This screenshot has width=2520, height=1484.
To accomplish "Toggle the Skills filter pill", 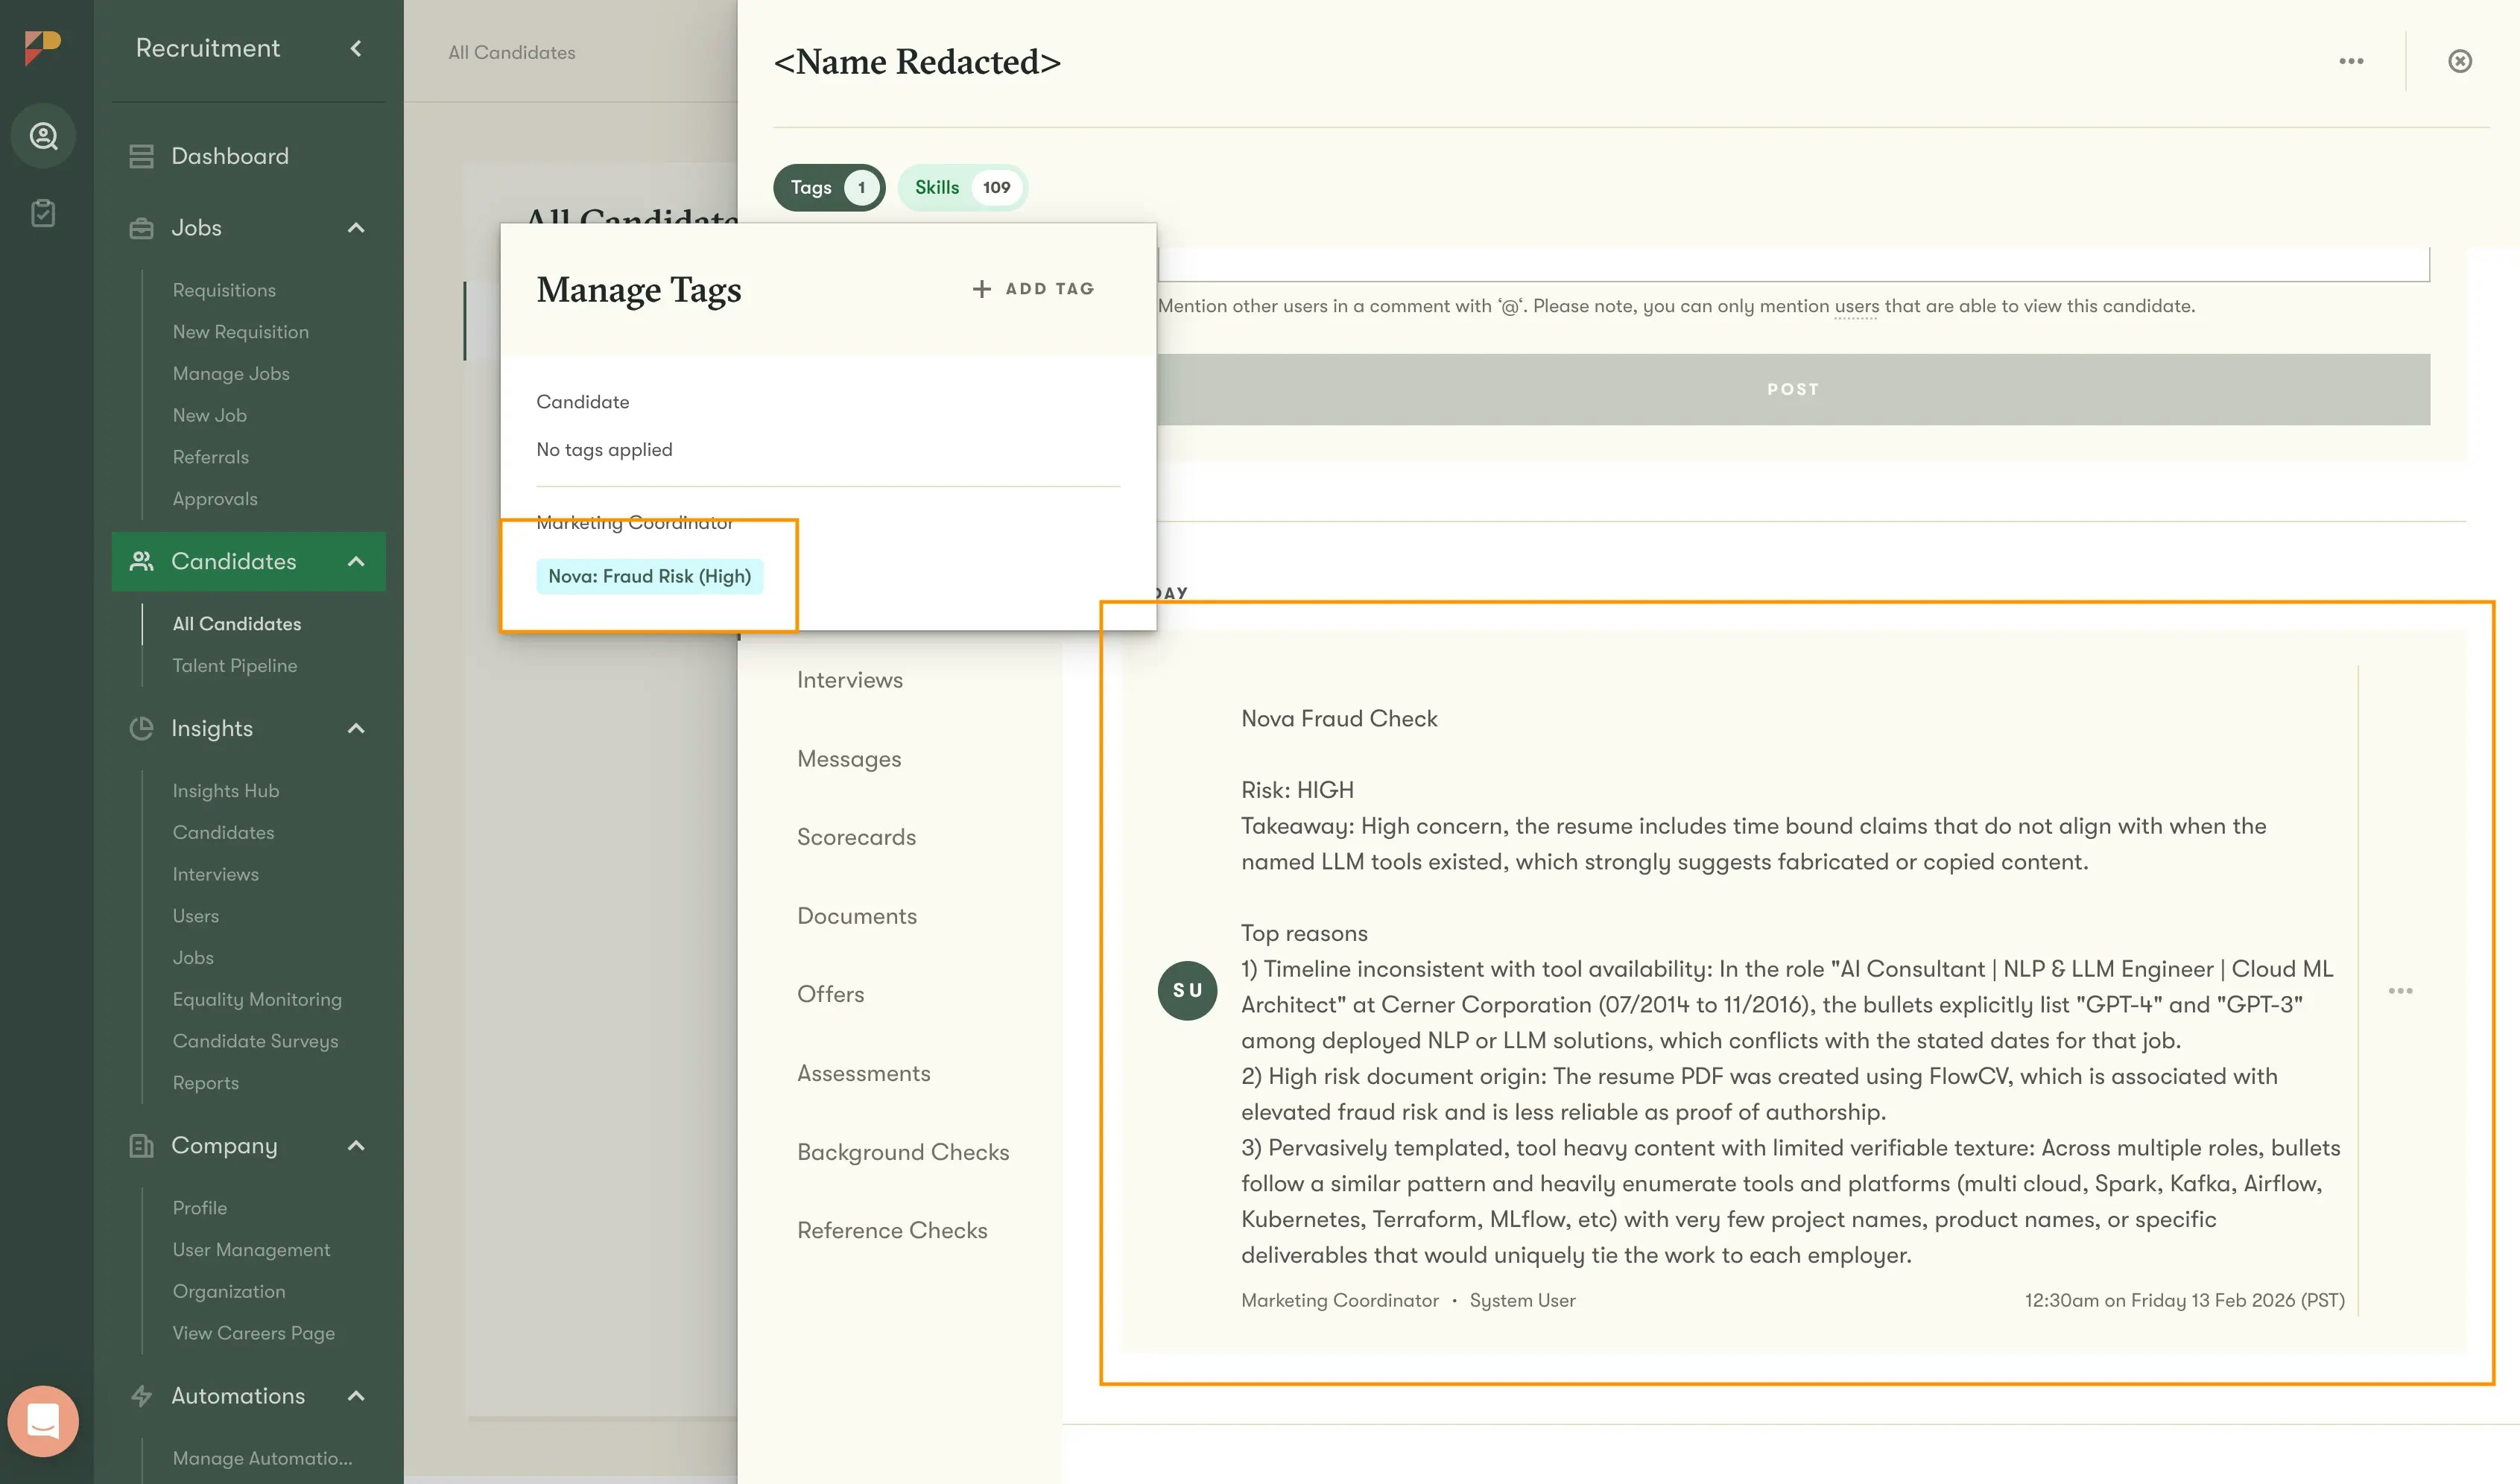I will [x=962, y=187].
